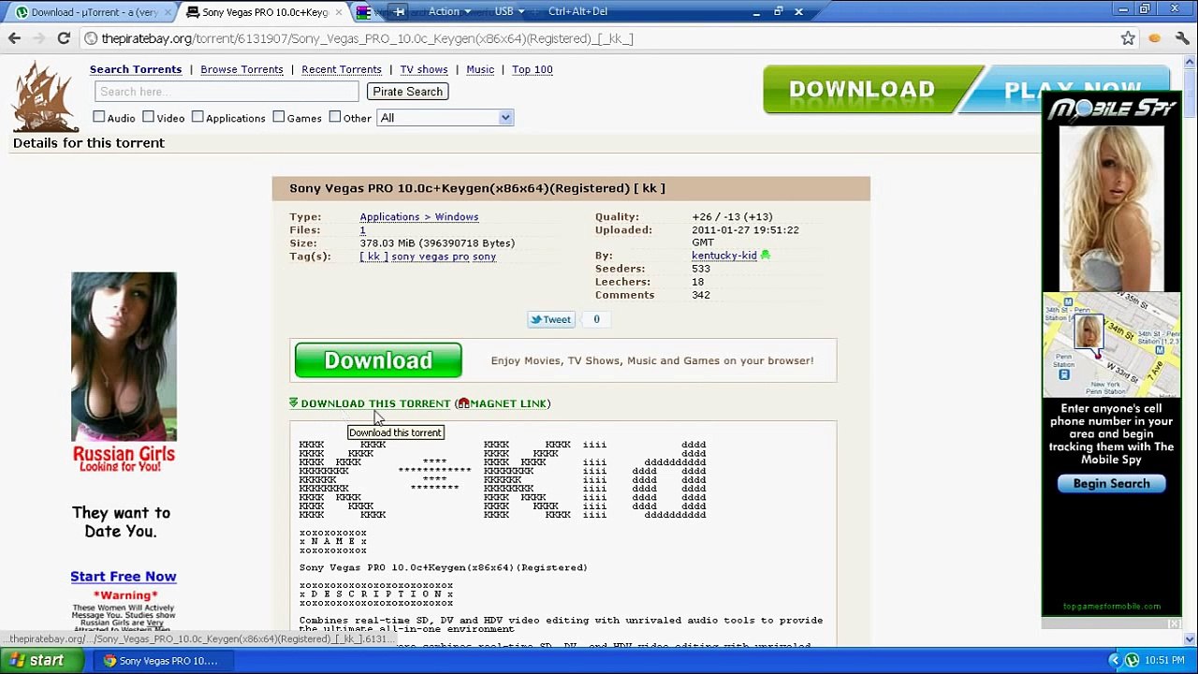1198x674 pixels.
Task: Minimize the remote session with the toolbar button
Action: (756, 12)
